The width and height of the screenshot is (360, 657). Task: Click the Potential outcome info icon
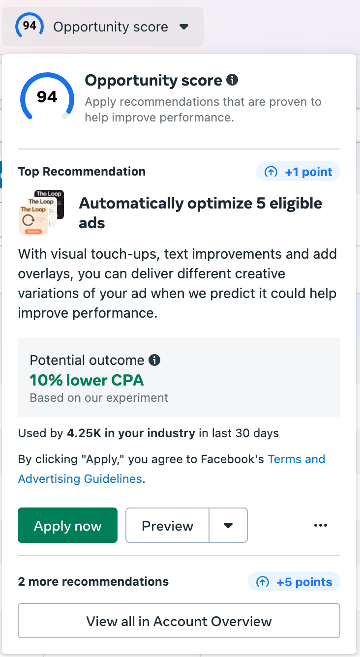tap(154, 360)
